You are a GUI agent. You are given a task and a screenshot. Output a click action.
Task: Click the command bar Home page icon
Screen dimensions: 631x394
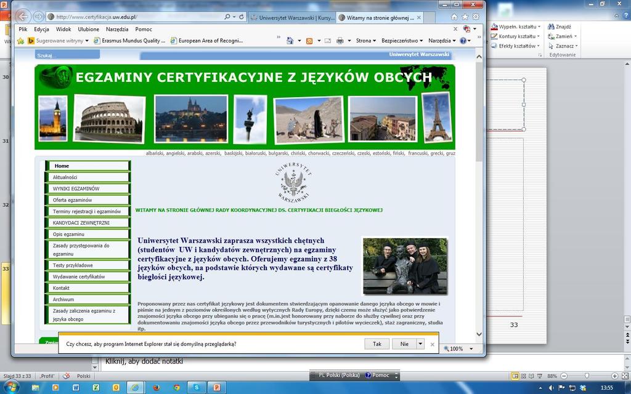point(290,41)
